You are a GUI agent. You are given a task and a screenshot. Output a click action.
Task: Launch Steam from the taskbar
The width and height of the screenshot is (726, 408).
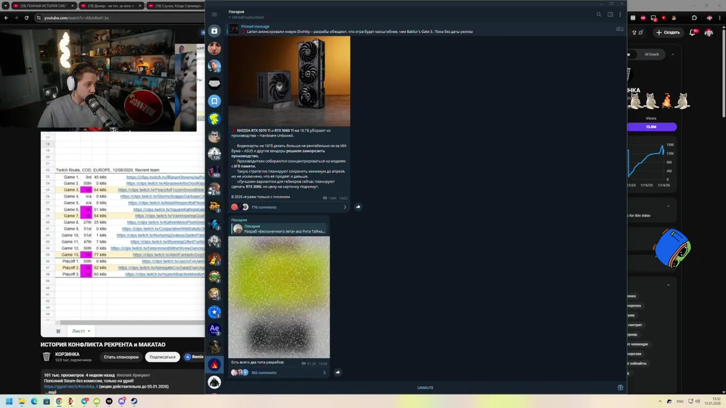coord(134,401)
